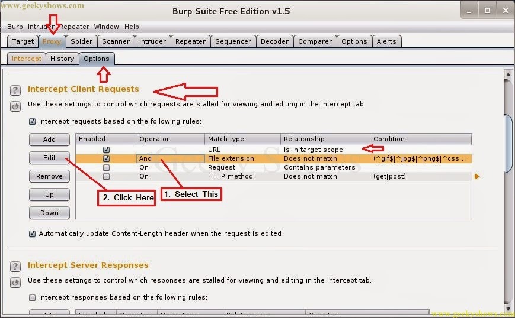515x318 pixels.
Task: Select the 'HTTP method' cell
Action: (243, 176)
